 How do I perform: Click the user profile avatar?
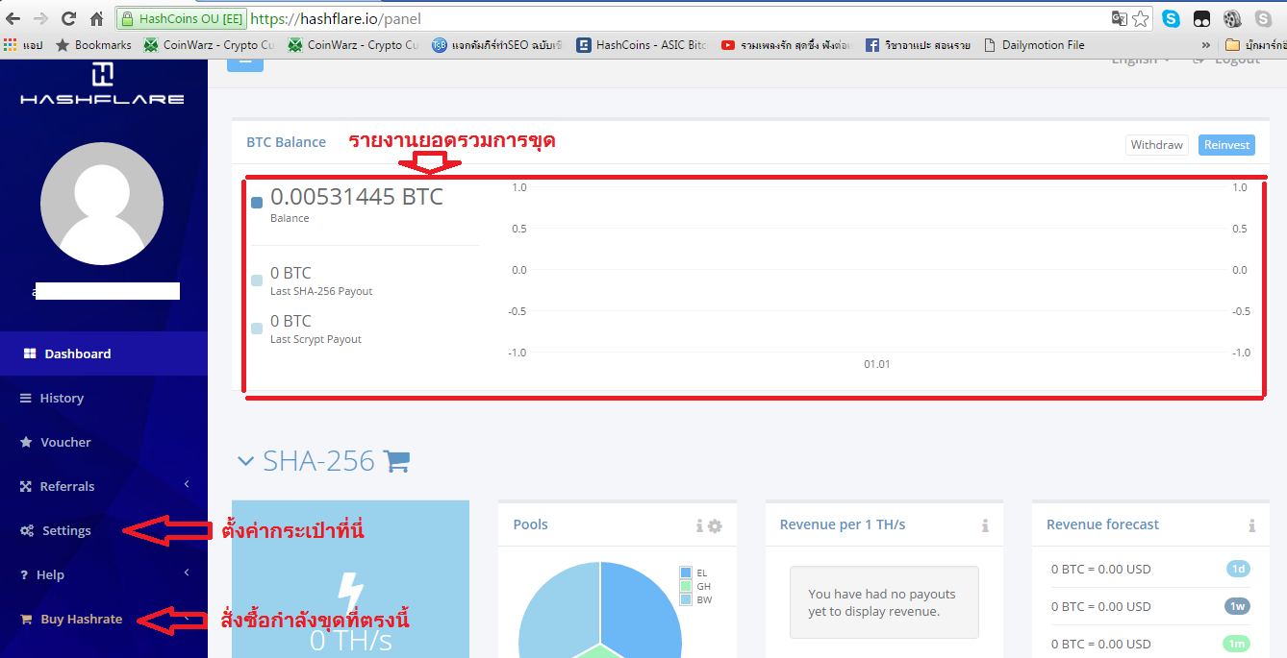pyautogui.click(x=102, y=204)
